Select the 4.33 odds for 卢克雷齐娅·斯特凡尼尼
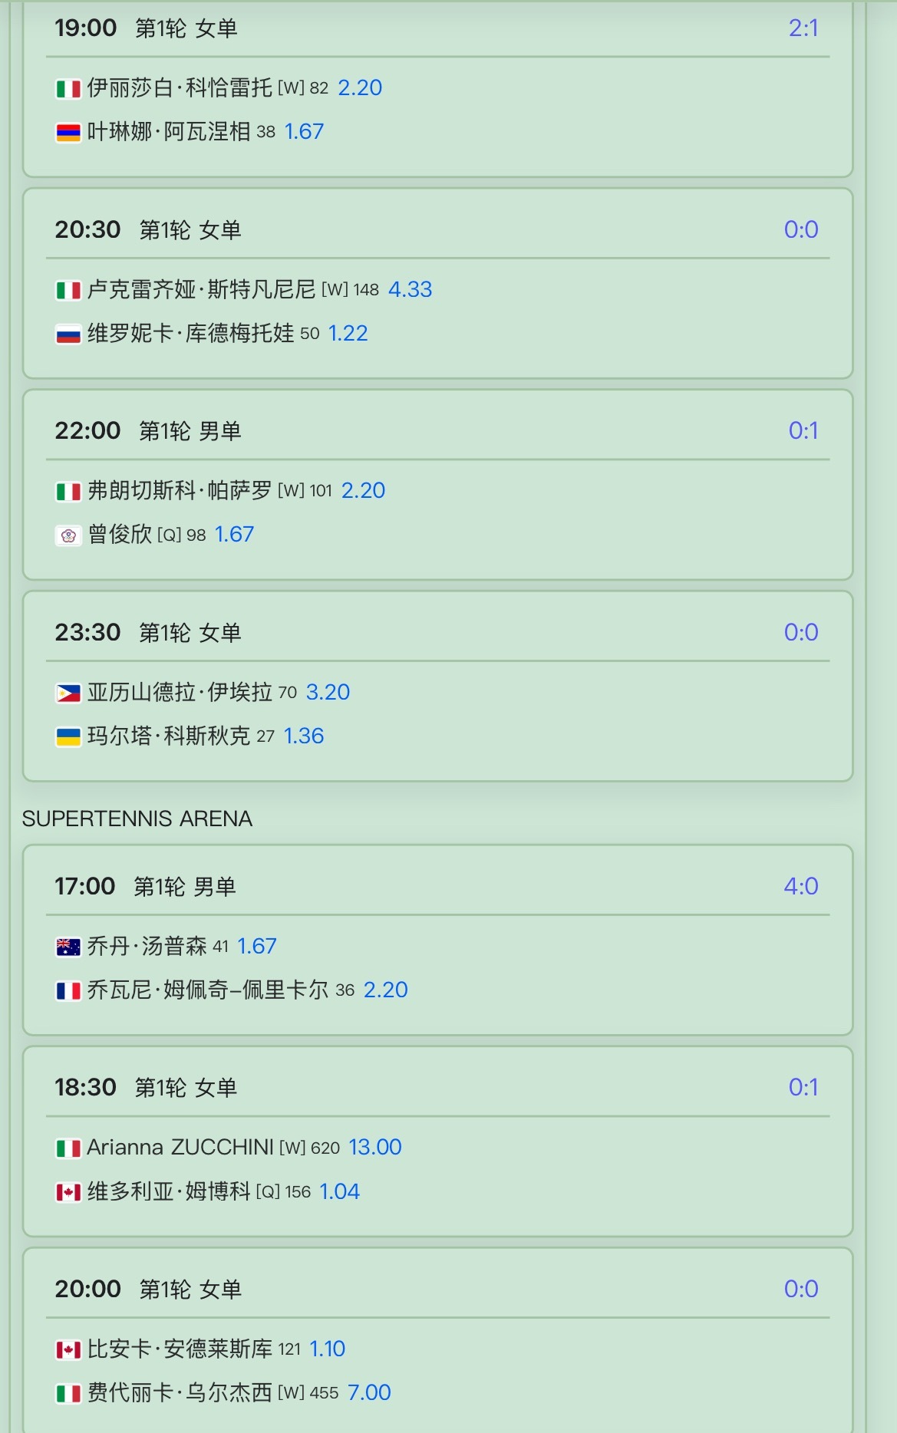The width and height of the screenshot is (897, 1433). tap(411, 289)
